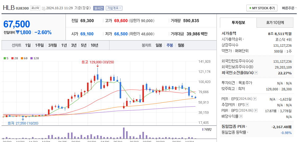Screen dimensions: 298x142
Task: Click the 코스닥 market badge
Action: click(x=35, y=8)
